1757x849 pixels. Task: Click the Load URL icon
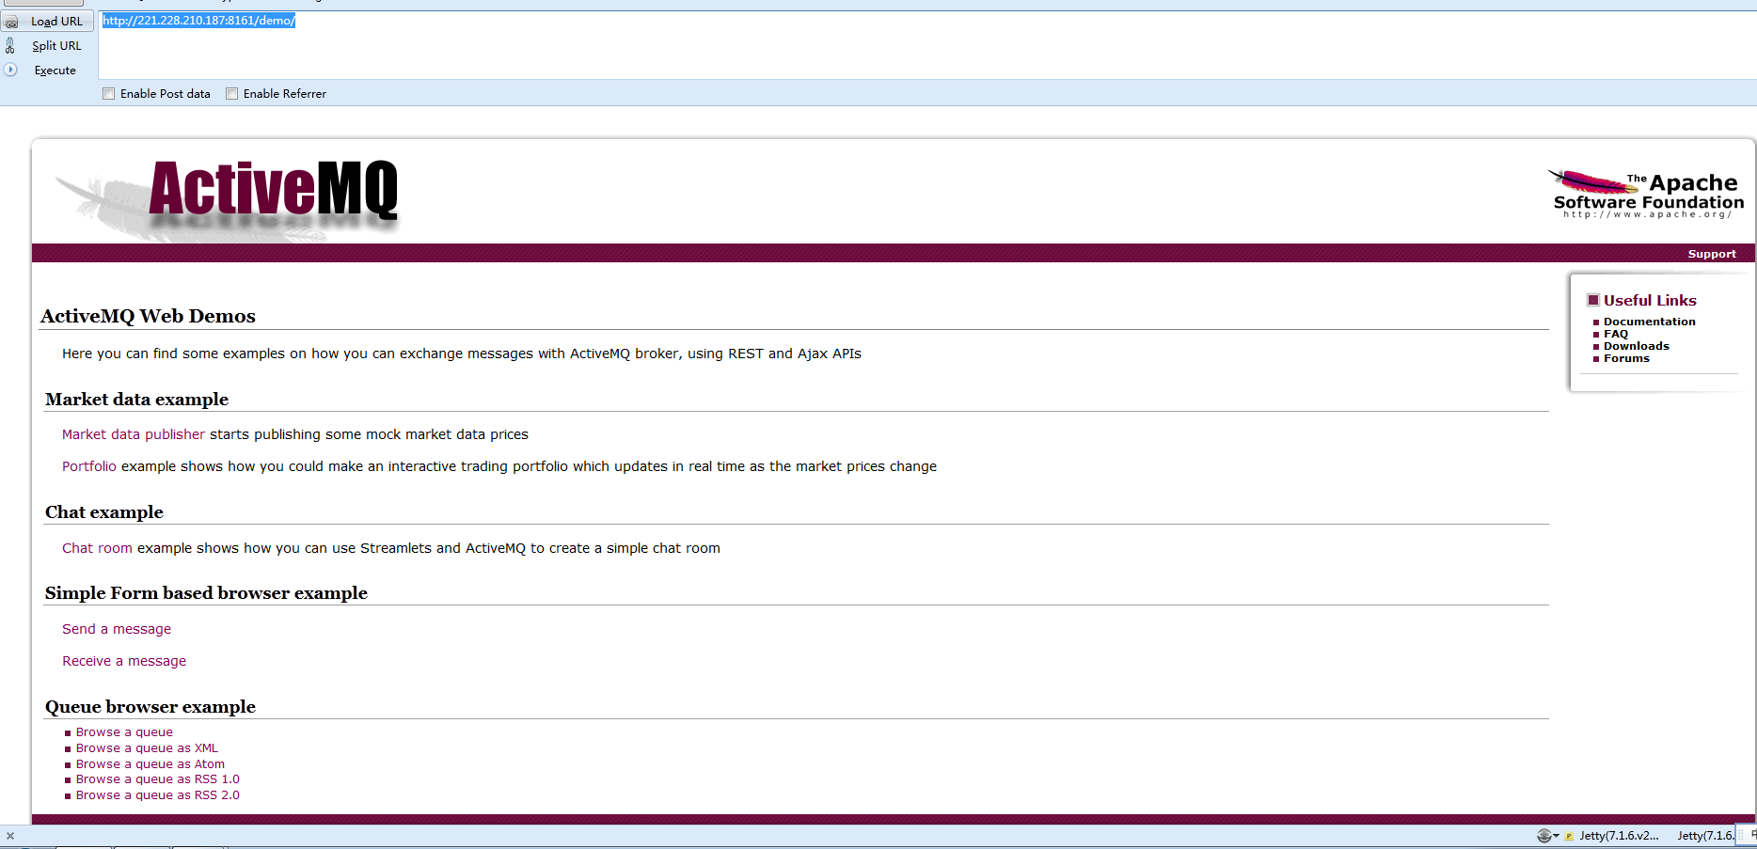coord(11,22)
